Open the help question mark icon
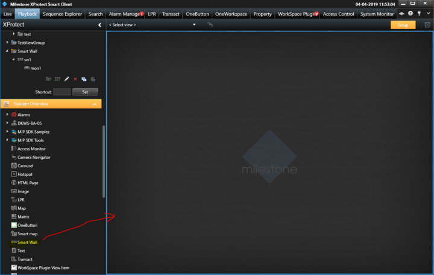This screenshot has height=275, width=434. [410, 14]
